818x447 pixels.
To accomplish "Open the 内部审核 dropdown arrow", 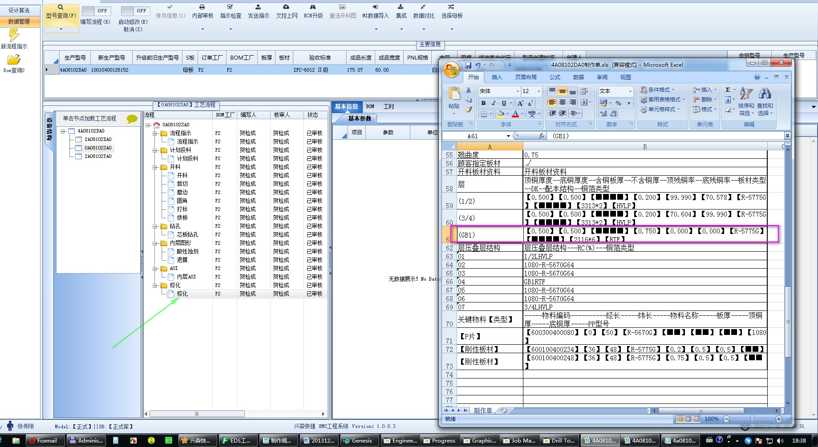I will click(202, 29).
